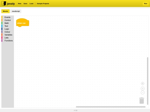Screen dimensions: 150x112
Task: Click Save in the top bar
Action: 25,4
